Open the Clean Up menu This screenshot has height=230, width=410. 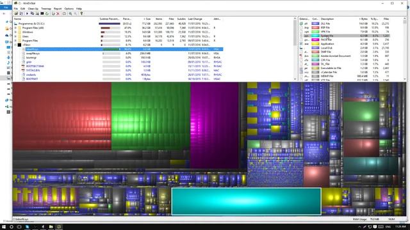[x=33, y=8]
